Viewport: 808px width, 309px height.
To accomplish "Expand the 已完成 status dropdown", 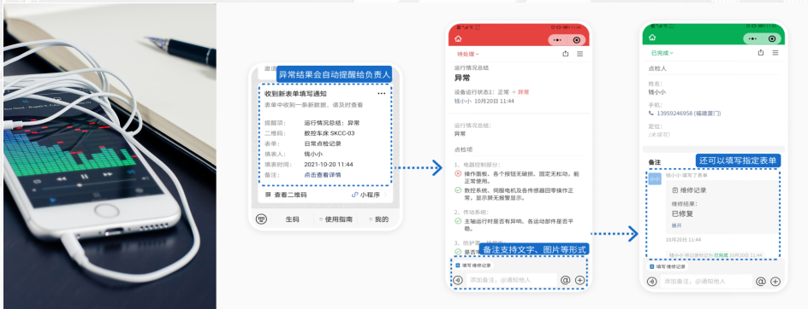I will (x=662, y=53).
